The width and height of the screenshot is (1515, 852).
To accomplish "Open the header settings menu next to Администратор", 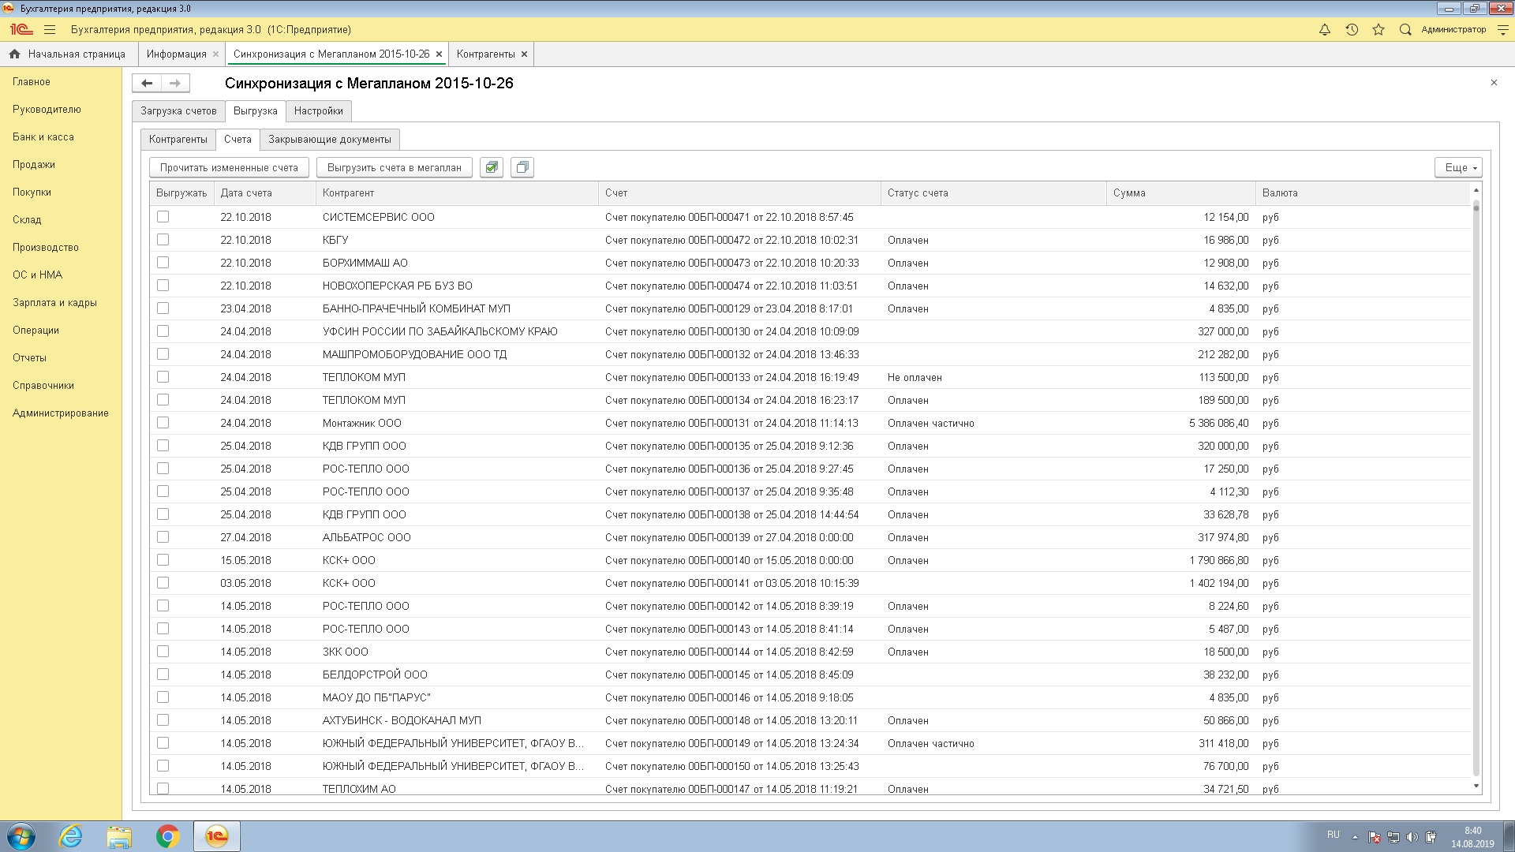I will pyautogui.click(x=1502, y=30).
